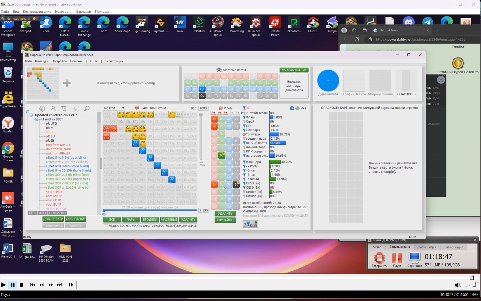Collapse the tree root minus circle

pyautogui.click(x=28, y=112)
